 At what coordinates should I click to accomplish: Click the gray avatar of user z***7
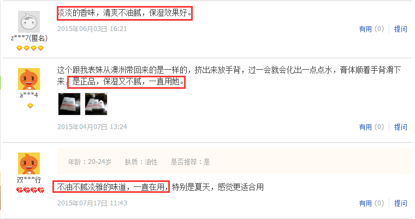[29, 22]
